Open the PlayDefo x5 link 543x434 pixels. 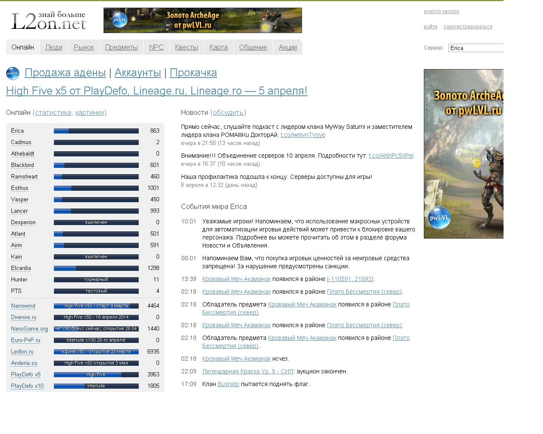pos(26,375)
